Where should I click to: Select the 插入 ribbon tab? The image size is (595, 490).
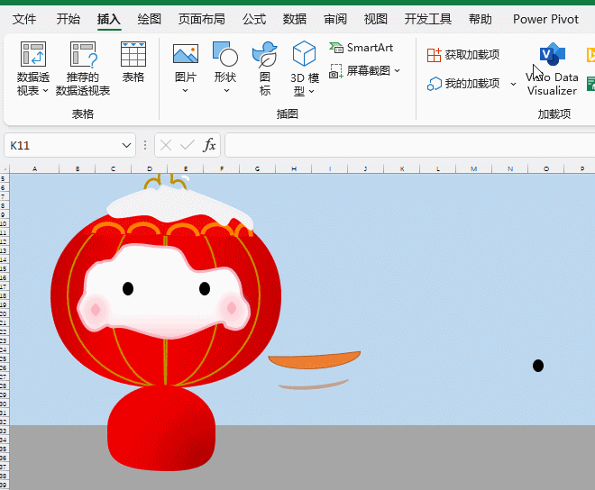point(109,19)
